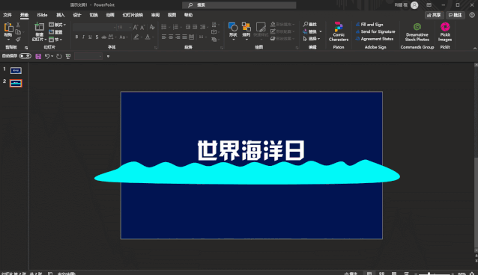Click the text highlight color pen

[136, 37]
